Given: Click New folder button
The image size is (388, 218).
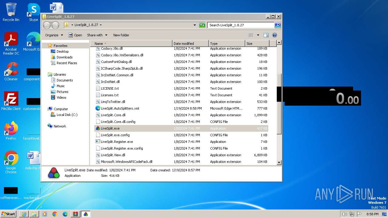Looking at the screenshot, I should click(x=121, y=35).
